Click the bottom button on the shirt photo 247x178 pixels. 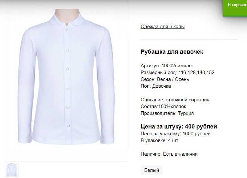tap(68, 125)
